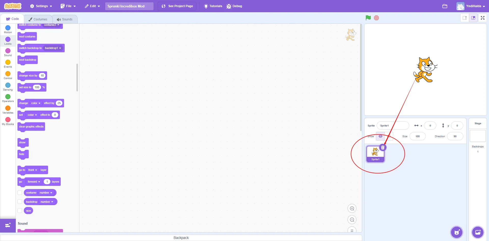Select the Looks category circle
This screenshot has width=489, height=241.
point(8,39)
